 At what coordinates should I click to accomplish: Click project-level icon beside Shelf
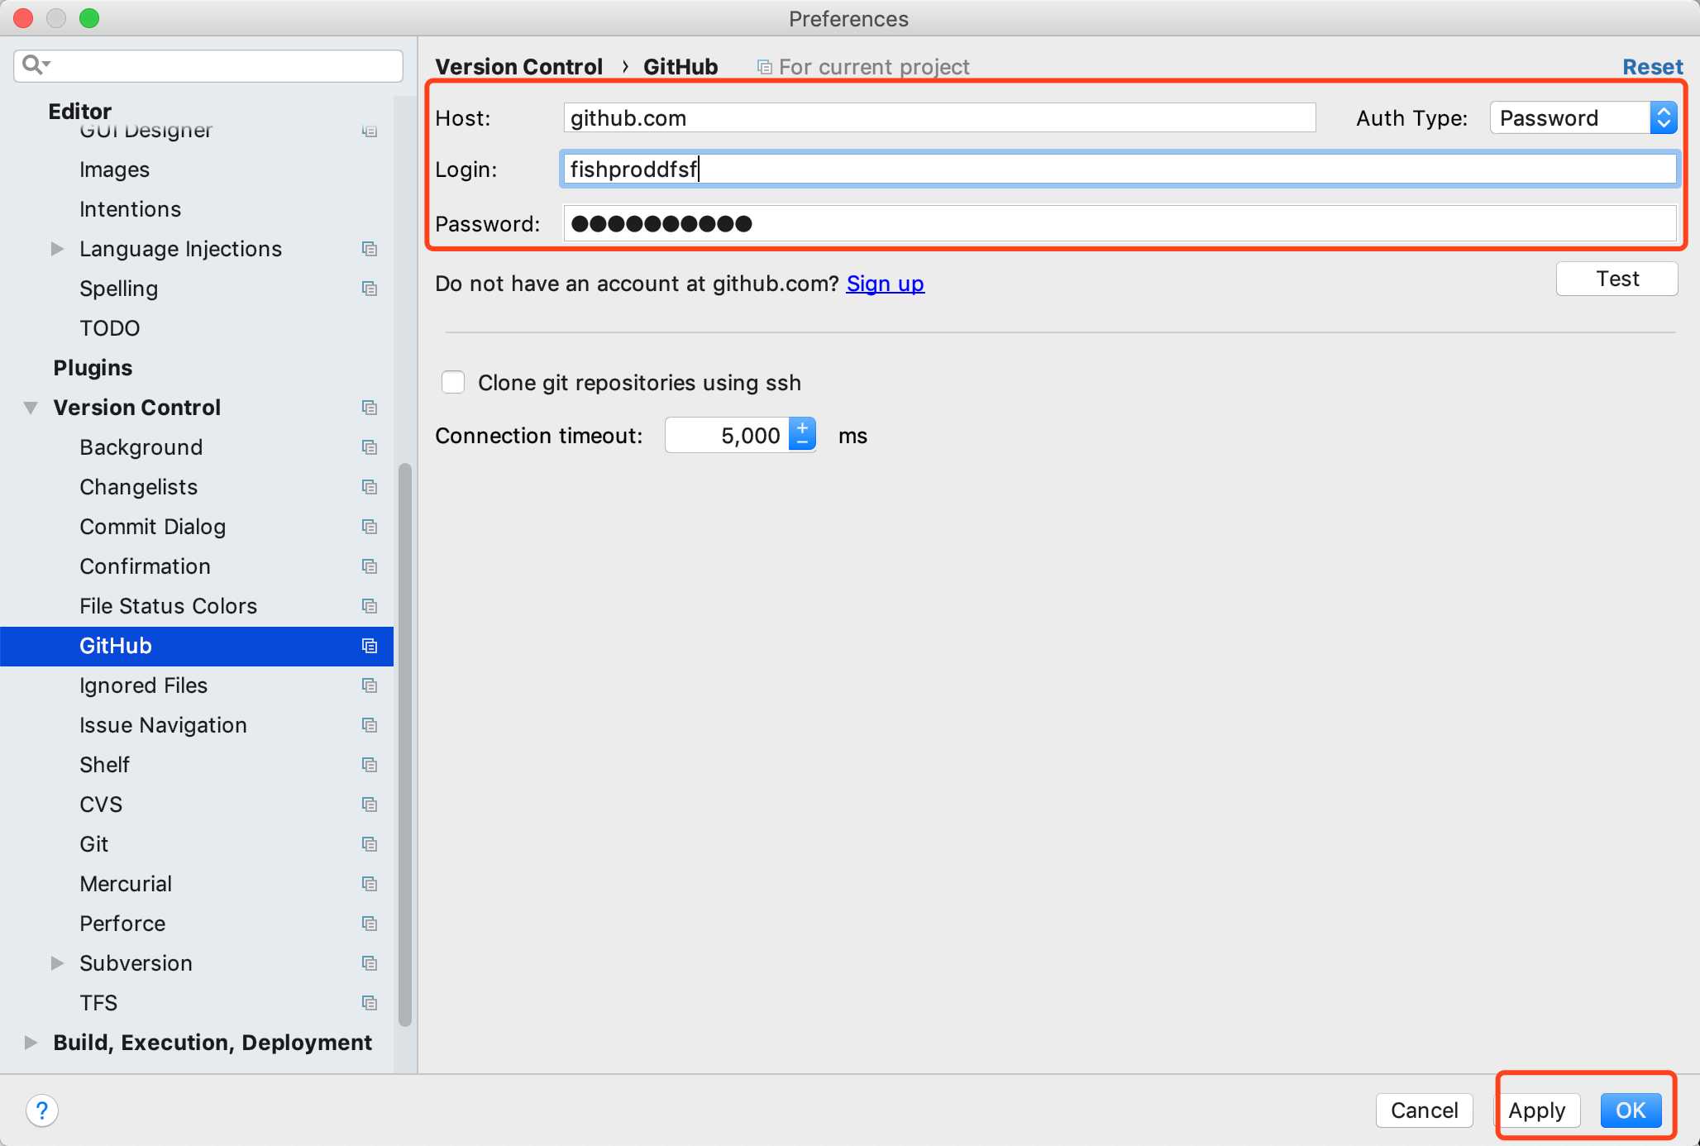tap(370, 765)
